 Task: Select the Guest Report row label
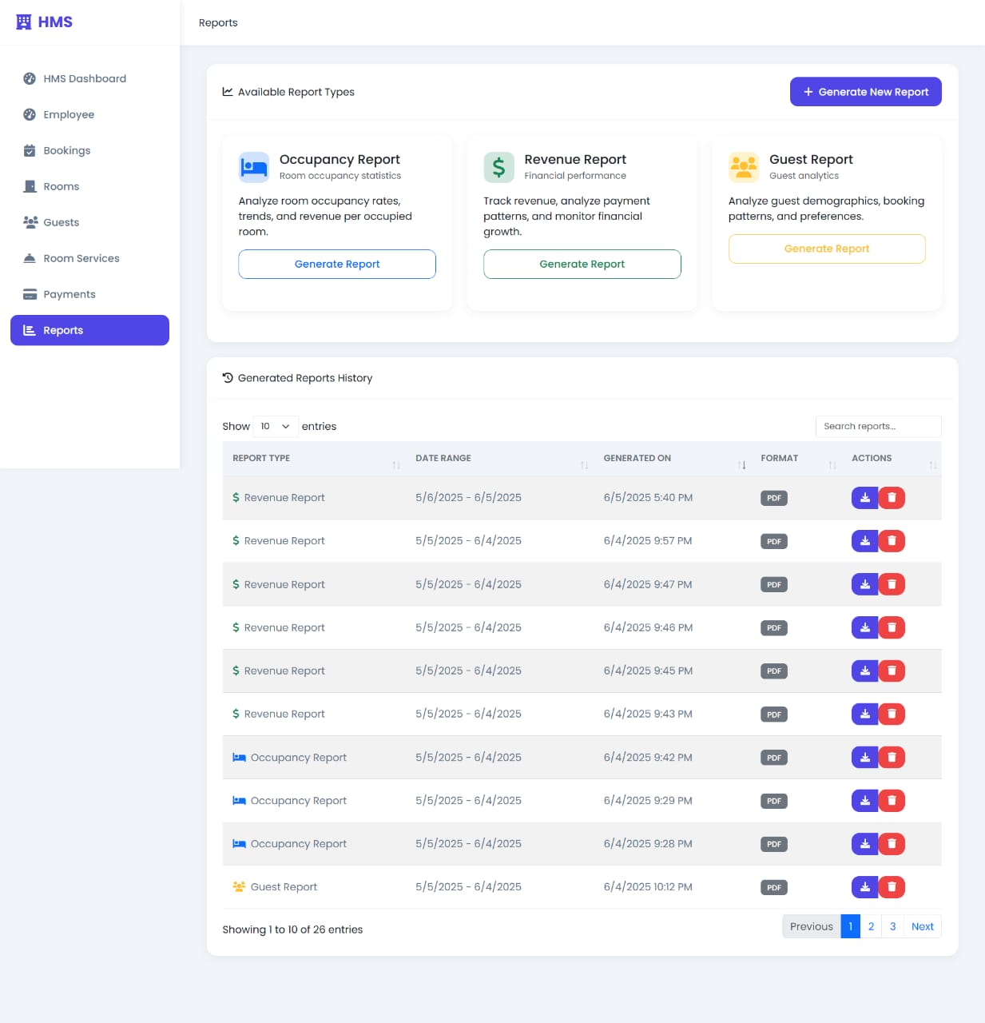click(284, 886)
